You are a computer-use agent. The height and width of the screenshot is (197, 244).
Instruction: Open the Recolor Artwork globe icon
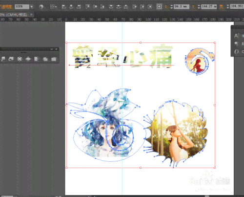tap(41, 7)
